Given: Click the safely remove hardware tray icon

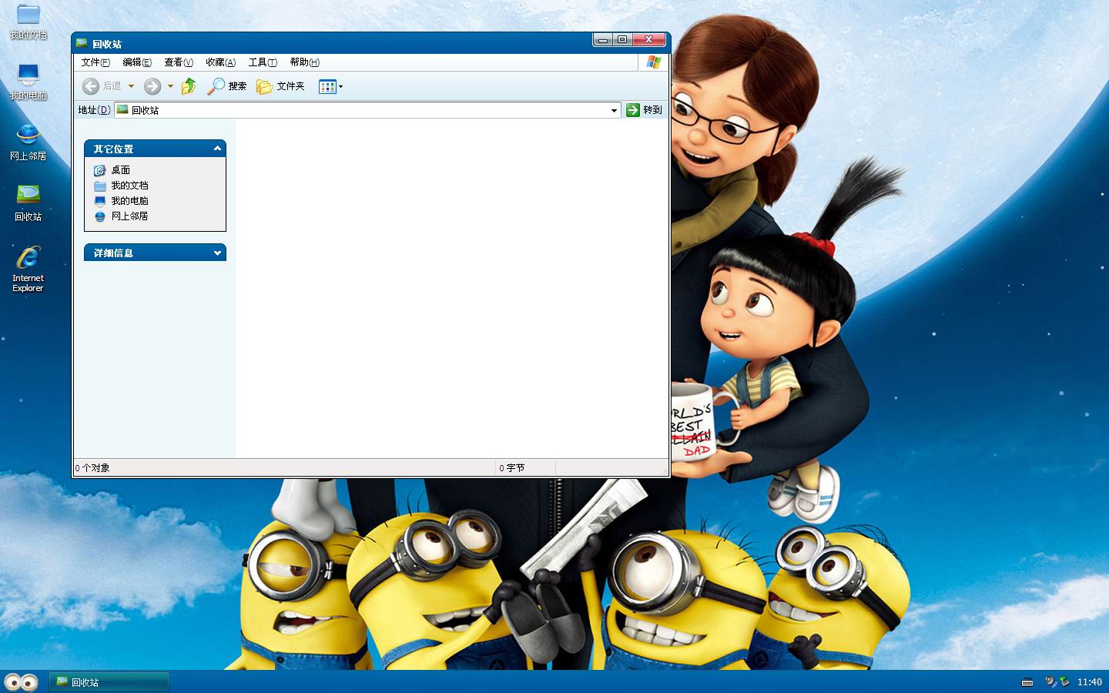Looking at the screenshot, I should tap(1064, 681).
